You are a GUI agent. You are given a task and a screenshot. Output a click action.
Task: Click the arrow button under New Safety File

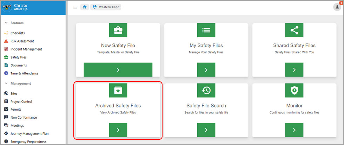pyautogui.click(x=118, y=70)
